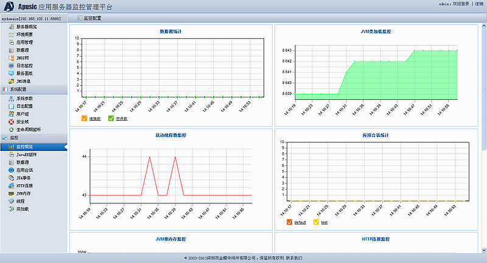Collapse the 监控 sidebar section header

pyautogui.click(x=33, y=138)
